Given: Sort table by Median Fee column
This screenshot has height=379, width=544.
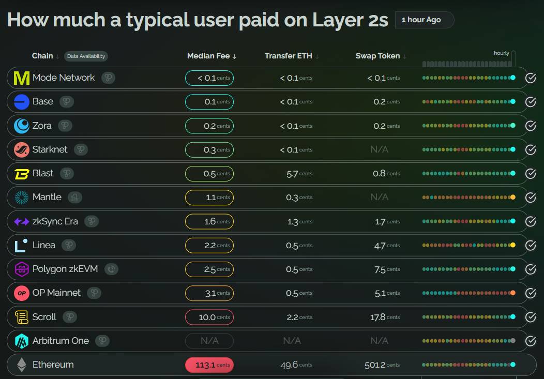Looking at the screenshot, I should (x=211, y=56).
